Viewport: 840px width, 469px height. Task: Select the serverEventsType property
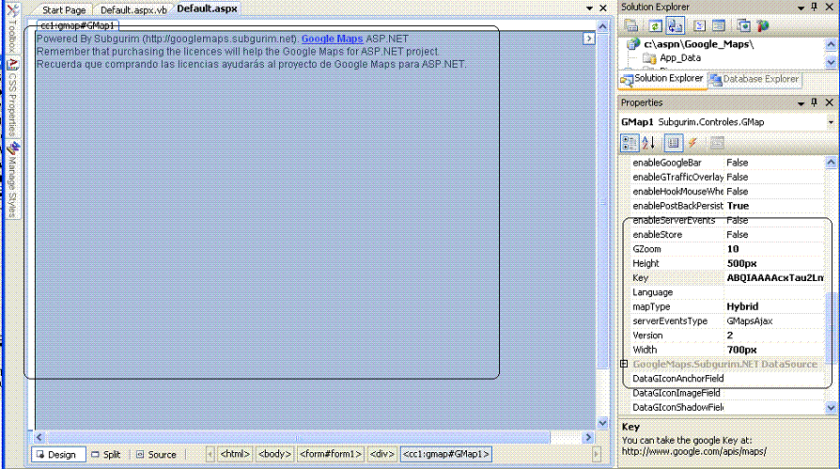(x=728, y=321)
